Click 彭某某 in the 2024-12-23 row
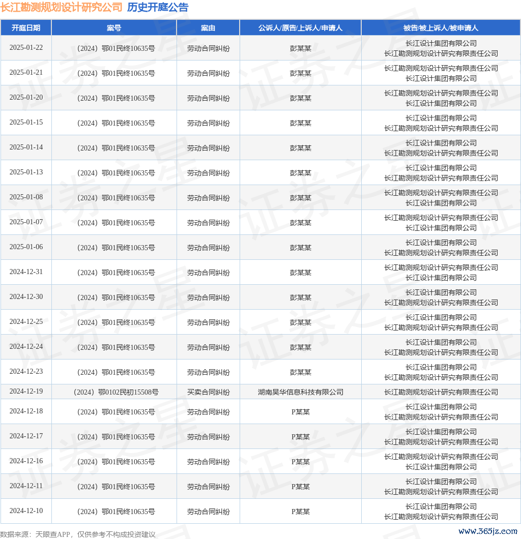Image resolution: width=521 pixels, height=539 pixels. click(x=301, y=372)
